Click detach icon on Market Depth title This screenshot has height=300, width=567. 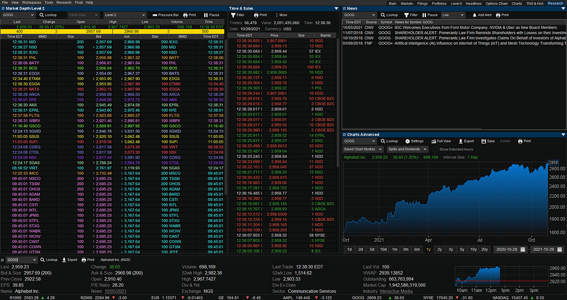coord(3,8)
